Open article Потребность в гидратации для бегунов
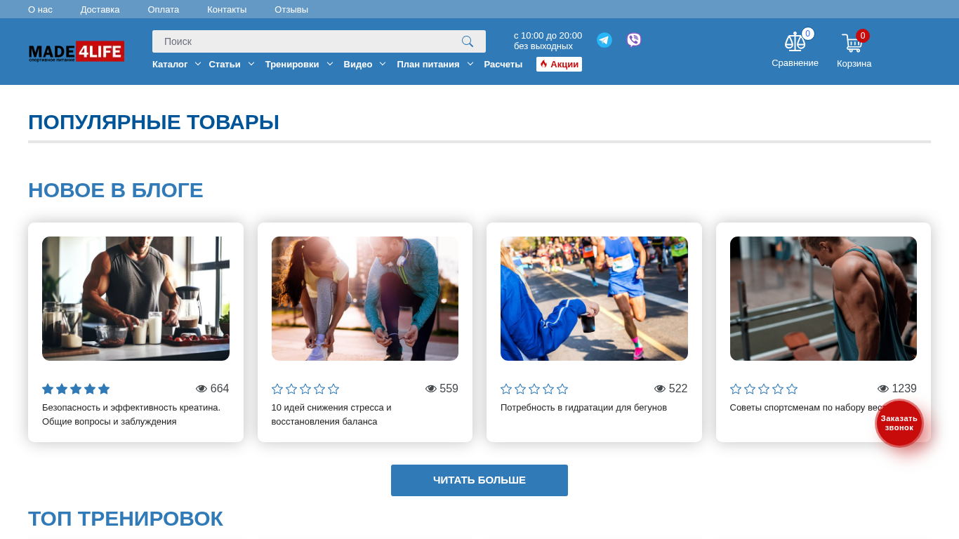 (x=583, y=407)
